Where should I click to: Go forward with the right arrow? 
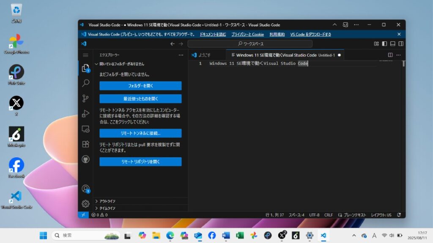click(181, 44)
